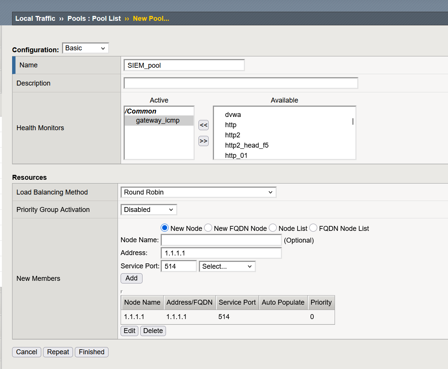Click the Service Port column header

click(x=237, y=303)
